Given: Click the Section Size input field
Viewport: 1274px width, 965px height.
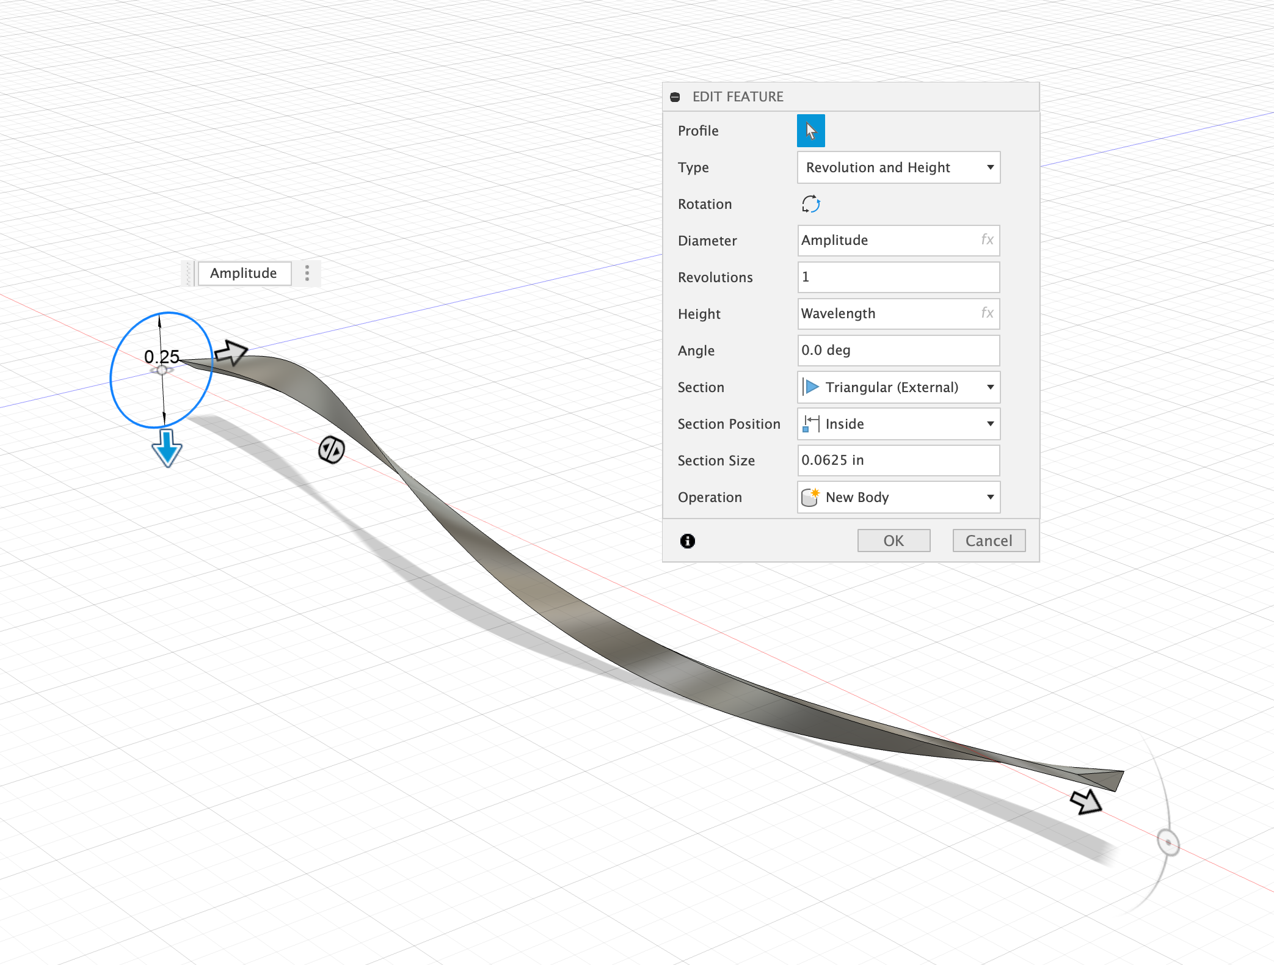Looking at the screenshot, I should tap(897, 459).
